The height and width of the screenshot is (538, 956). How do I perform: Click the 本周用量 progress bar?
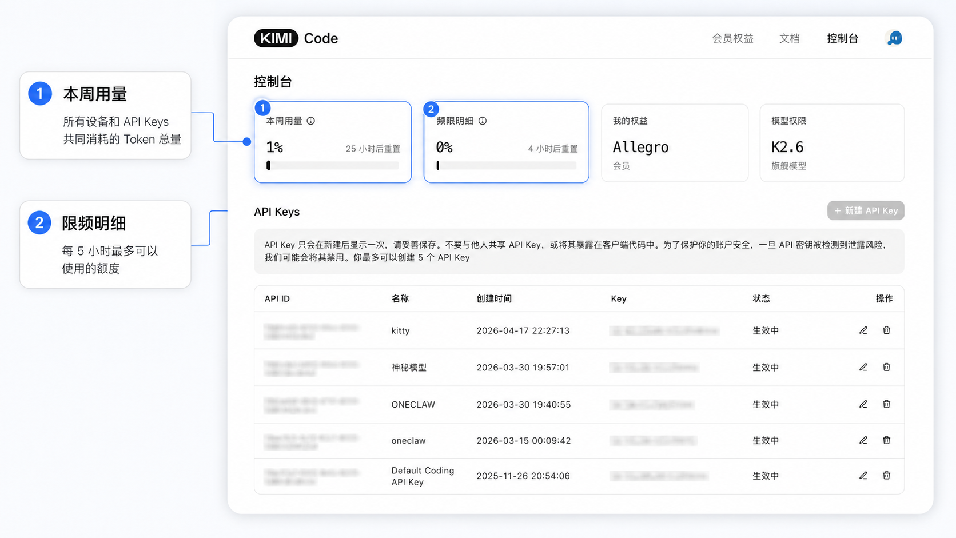pos(333,165)
